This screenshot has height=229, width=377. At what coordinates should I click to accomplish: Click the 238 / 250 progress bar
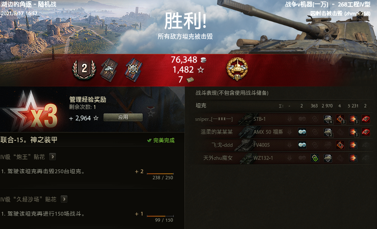pos(160,174)
